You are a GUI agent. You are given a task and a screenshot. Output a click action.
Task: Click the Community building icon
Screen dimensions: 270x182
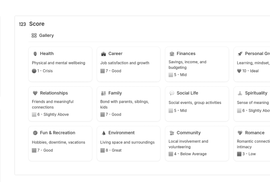(x=172, y=133)
